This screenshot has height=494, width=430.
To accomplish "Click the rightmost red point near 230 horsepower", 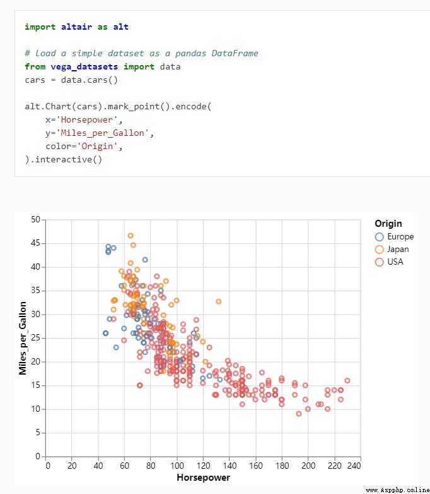I will [x=347, y=380].
